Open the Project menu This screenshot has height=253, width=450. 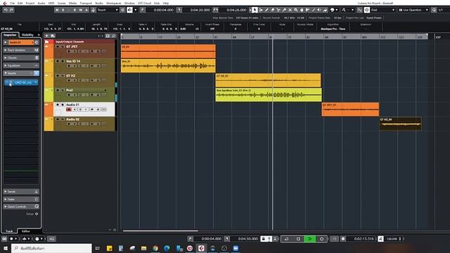click(30, 3)
